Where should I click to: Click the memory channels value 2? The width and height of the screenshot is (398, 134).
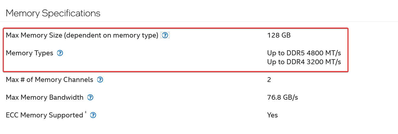pos(269,80)
